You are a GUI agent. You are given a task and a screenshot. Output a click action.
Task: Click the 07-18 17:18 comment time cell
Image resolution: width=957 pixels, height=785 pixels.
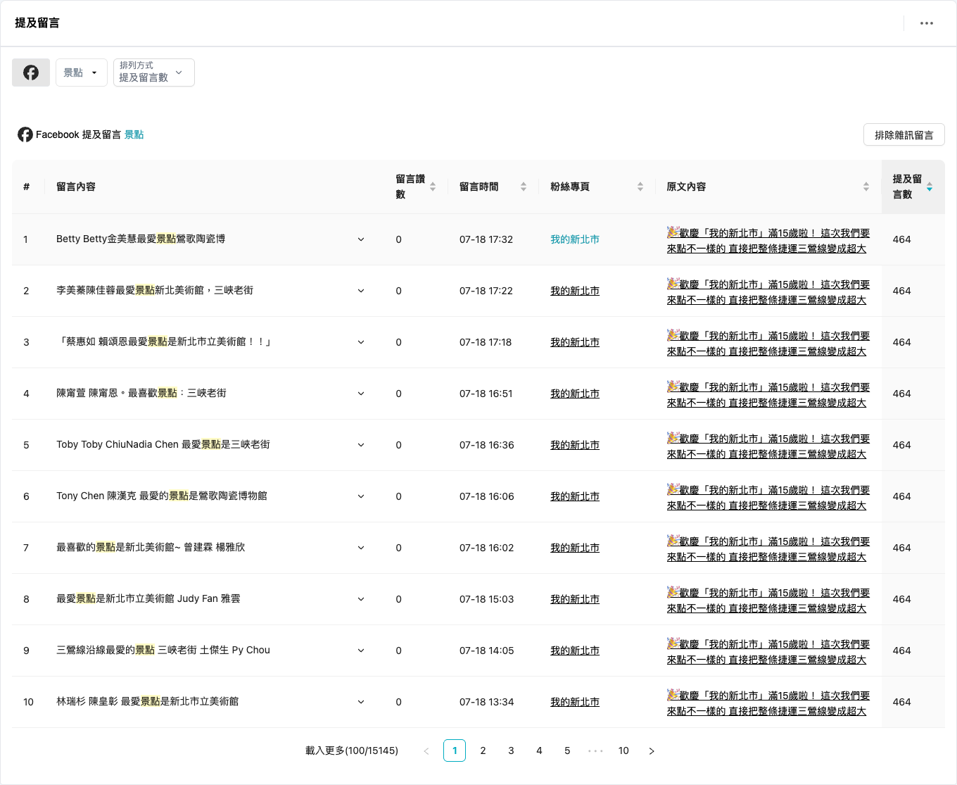[486, 342]
